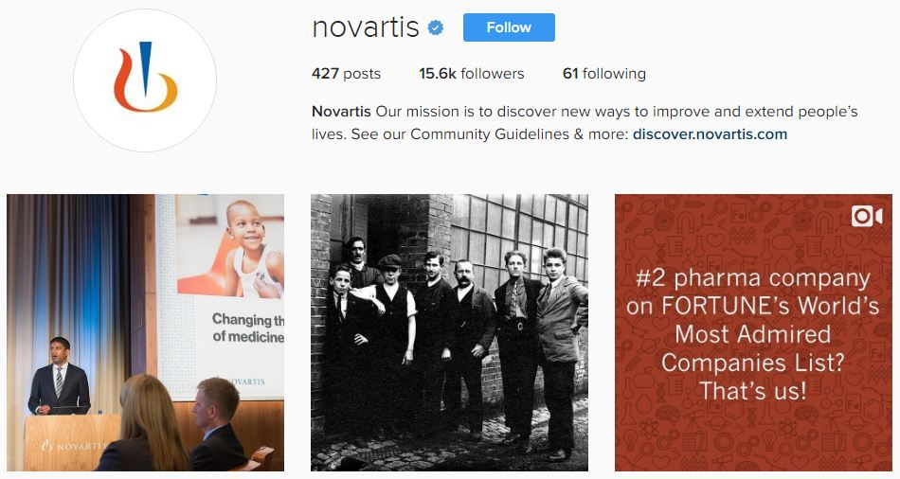This screenshot has width=900, height=479.
Task: Open the discover.novartis.com link
Action: 710,134
